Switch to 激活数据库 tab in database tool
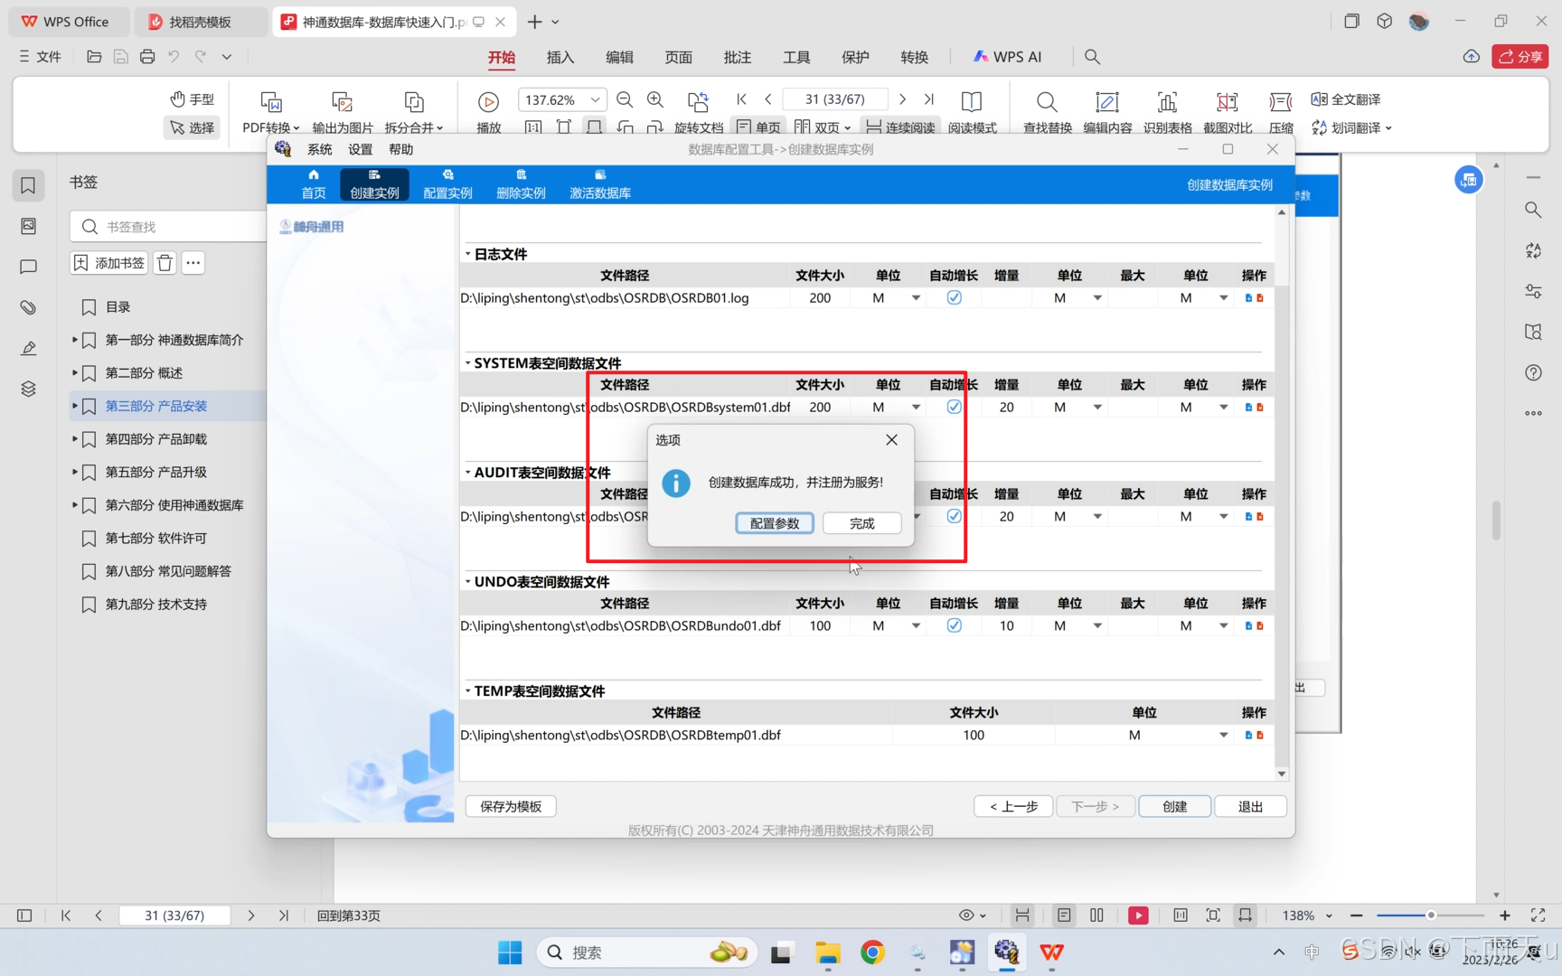 tap(600, 184)
